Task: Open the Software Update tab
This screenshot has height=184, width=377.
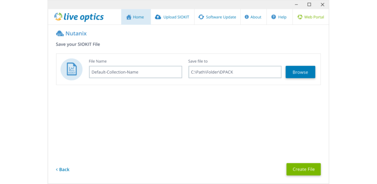Action: (217, 17)
